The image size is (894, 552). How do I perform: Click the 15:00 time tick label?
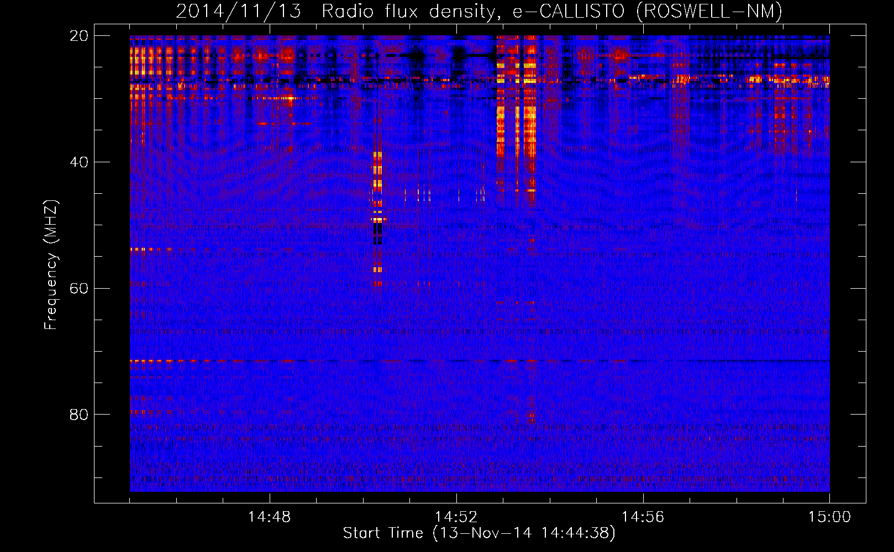[830, 517]
